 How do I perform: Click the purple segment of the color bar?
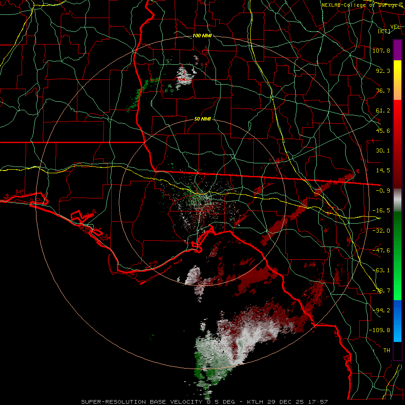(x=397, y=50)
